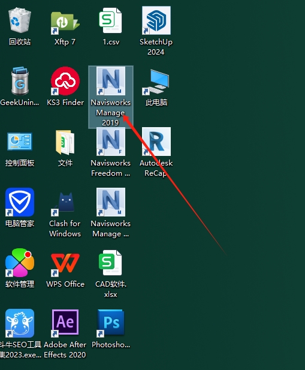Click the "Autodesk ReCap" label text
Viewport: 305px width, 370px height.
pos(156,168)
